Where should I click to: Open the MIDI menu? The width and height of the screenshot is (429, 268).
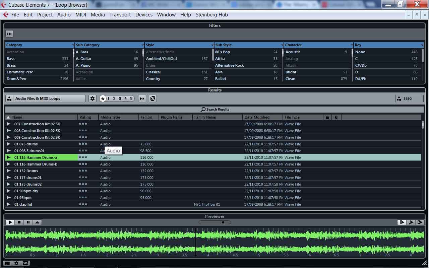(x=81, y=15)
